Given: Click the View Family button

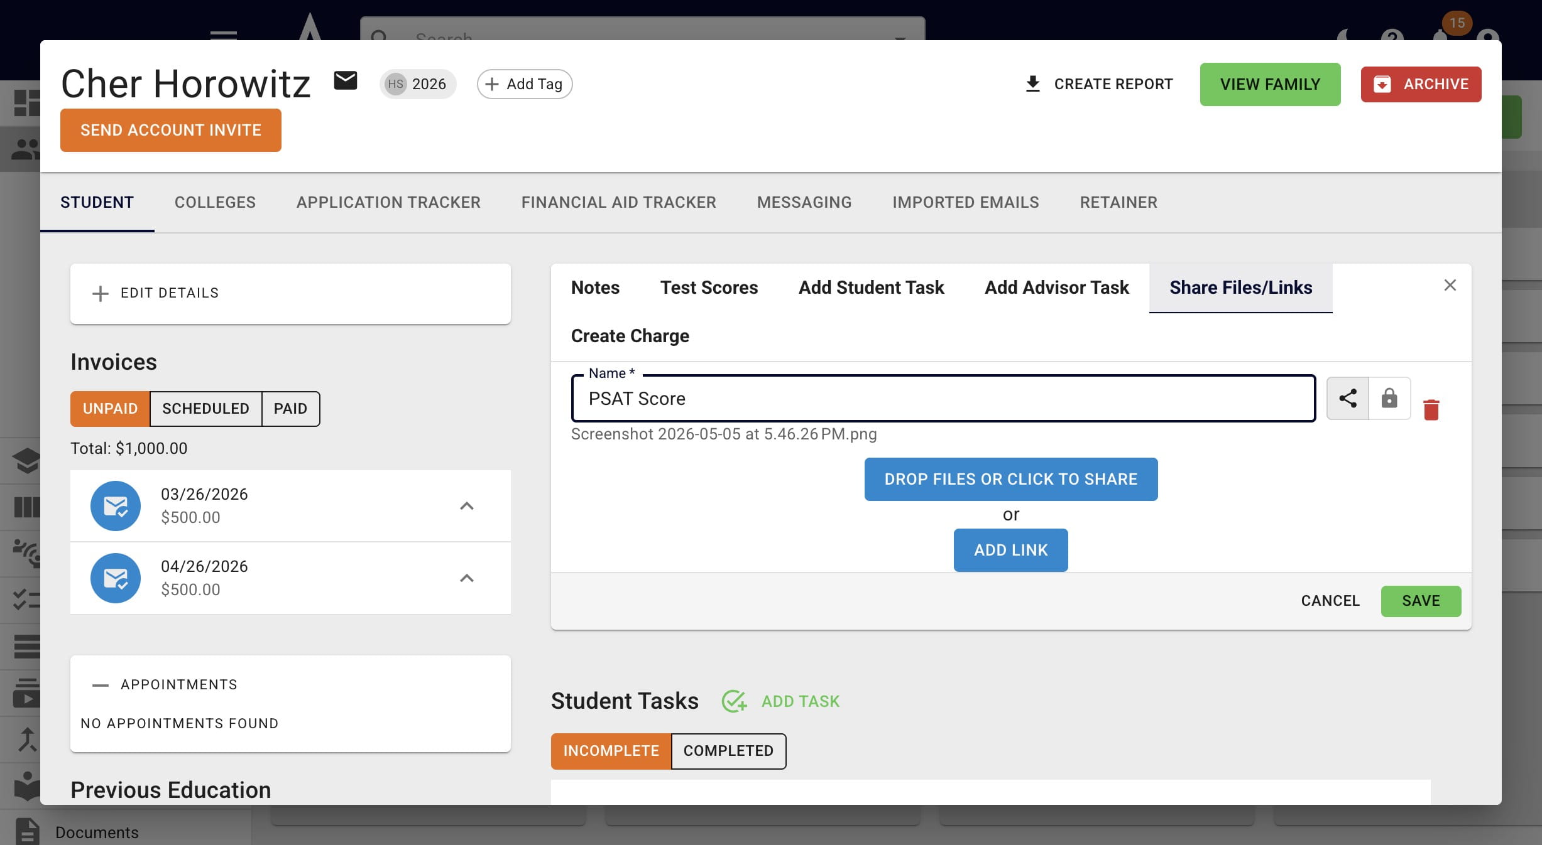Looking at the screenshot, I should pos(1270,84).
